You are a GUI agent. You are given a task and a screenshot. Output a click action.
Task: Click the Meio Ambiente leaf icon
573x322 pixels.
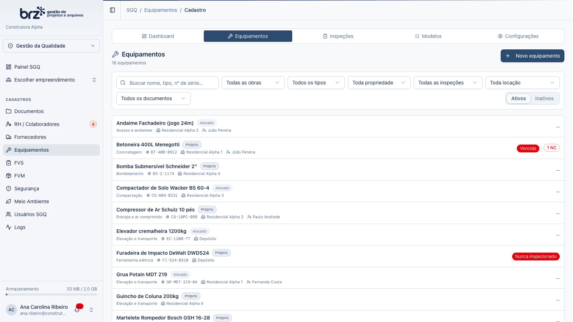click(9, 201)
